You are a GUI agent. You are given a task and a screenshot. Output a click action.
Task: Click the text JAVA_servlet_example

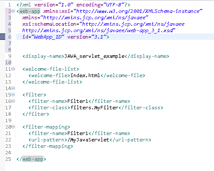pos(94,56)
